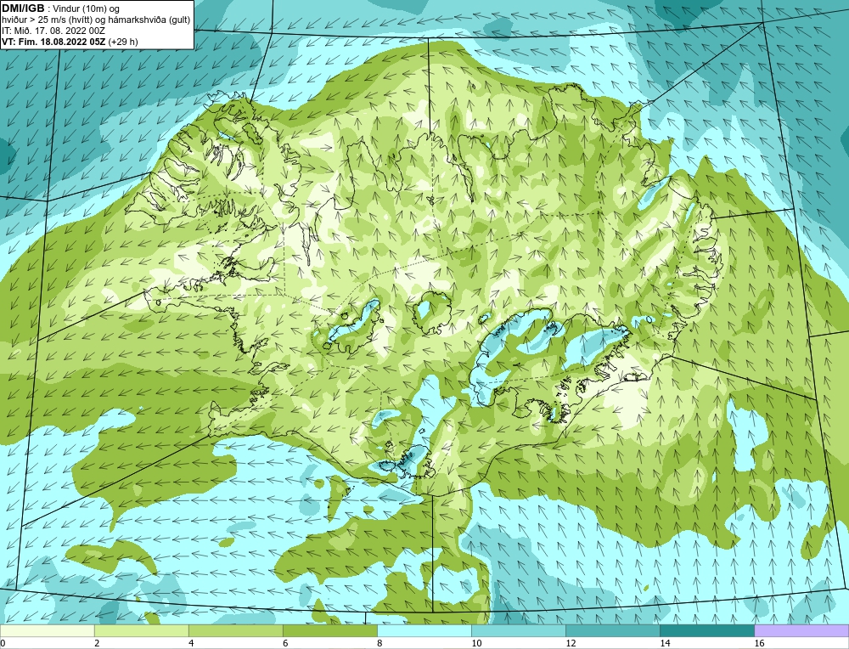This screenshot has width=849, height=649.
Task: Click the 6–8 m/s dark green swatch
Action: coord(329,631)
